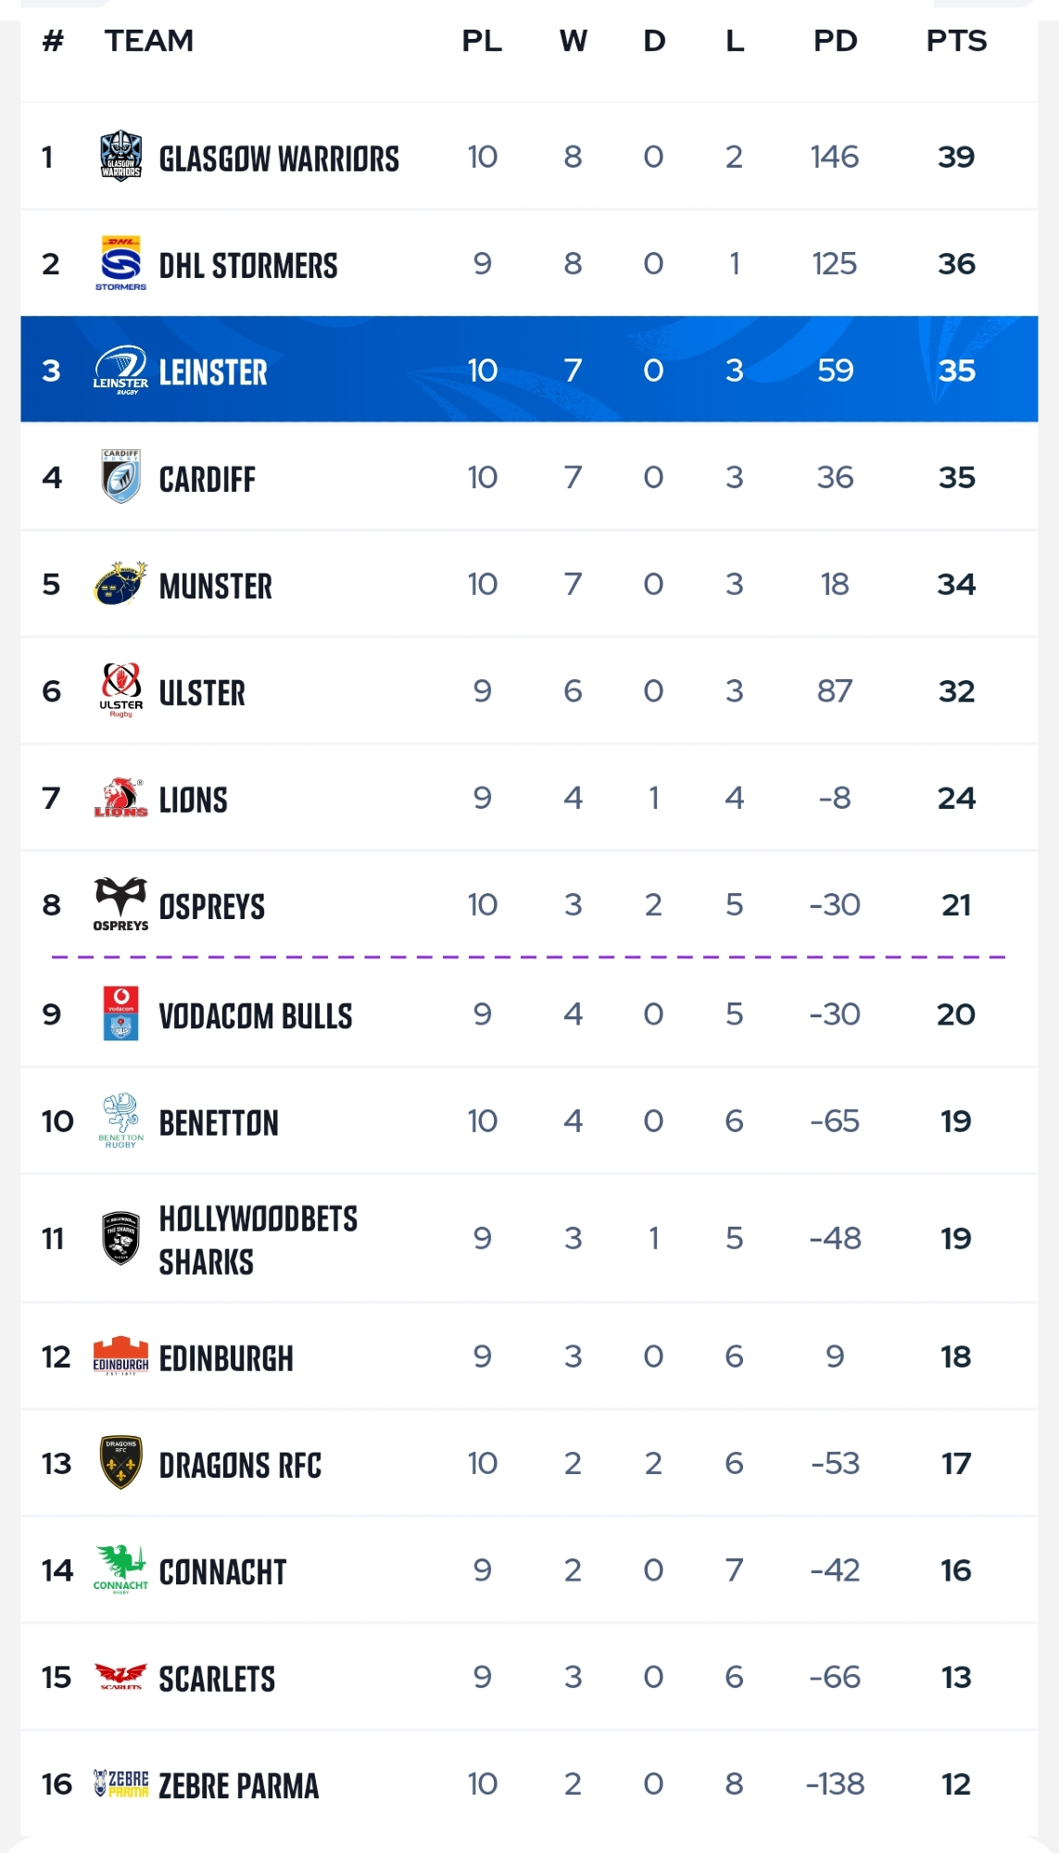The image size is (1059, 1853).
Task: Click the Benetton Rugby lion logo
Action: pos(120,1120)
